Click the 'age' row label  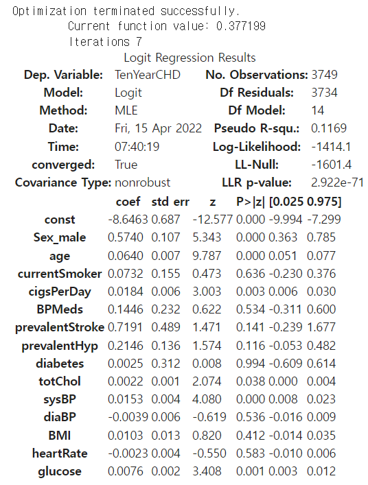coord(60,257)
